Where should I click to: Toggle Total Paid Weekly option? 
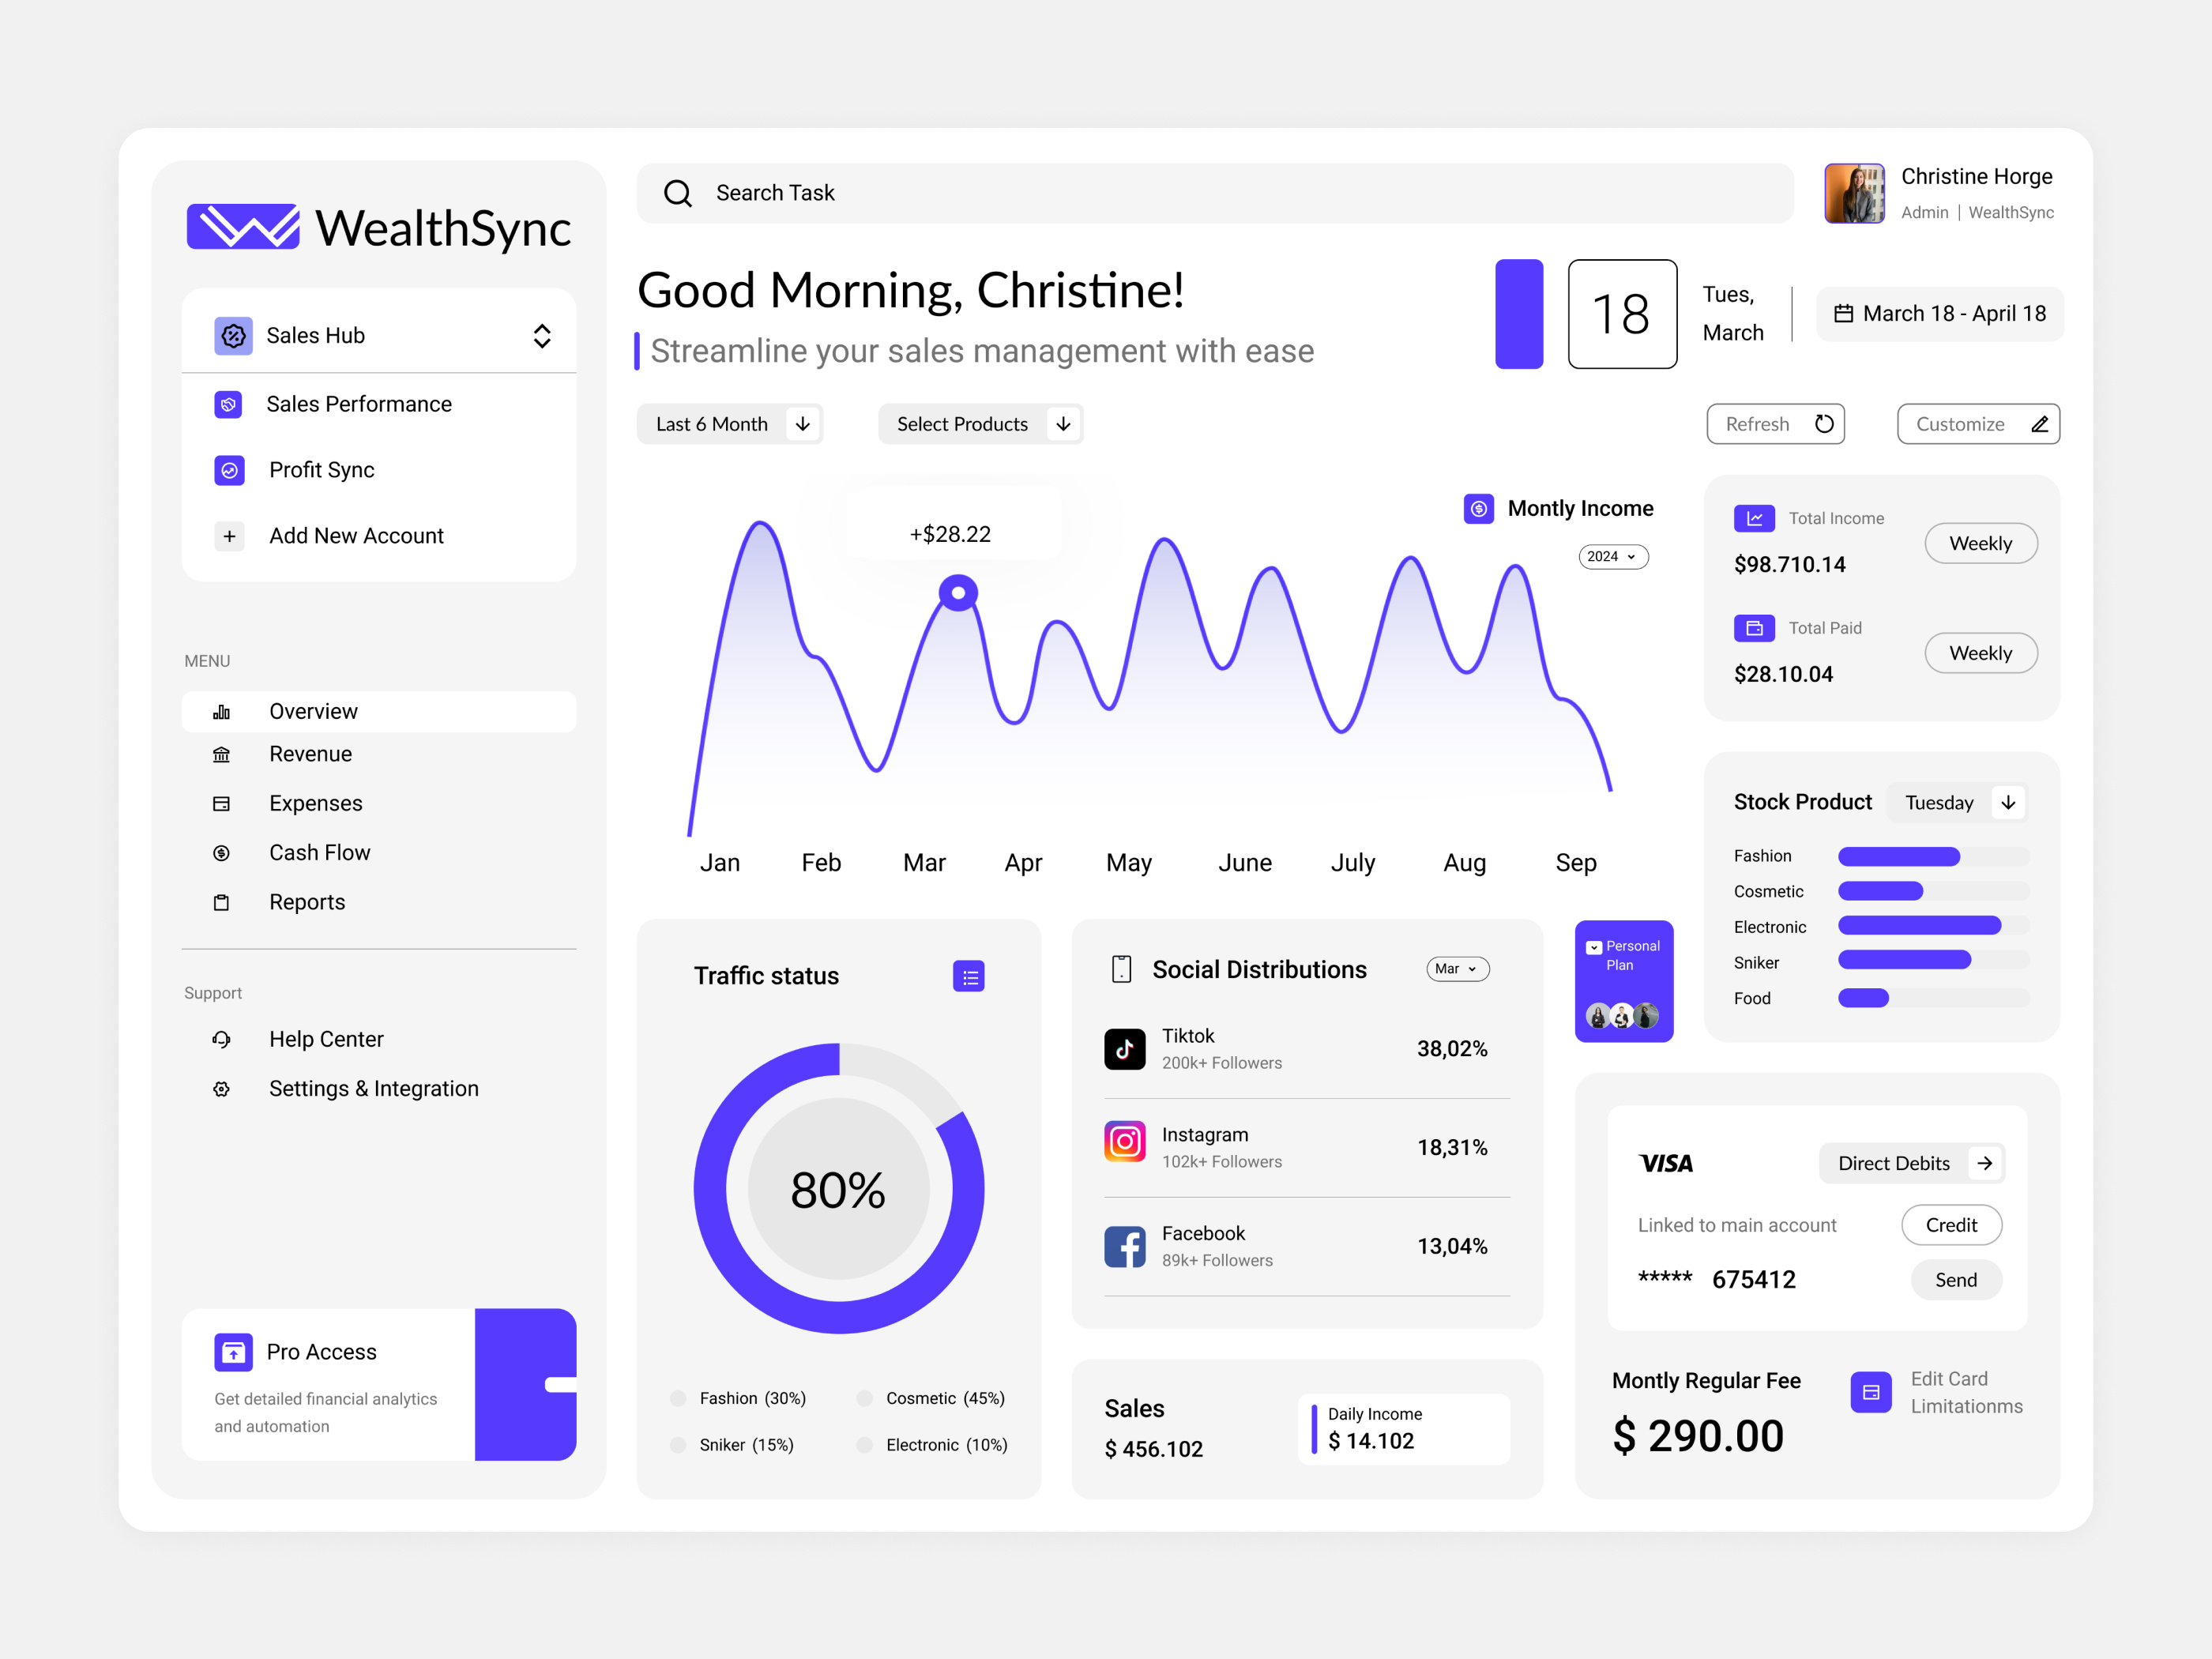click(x=1980, y=652)
